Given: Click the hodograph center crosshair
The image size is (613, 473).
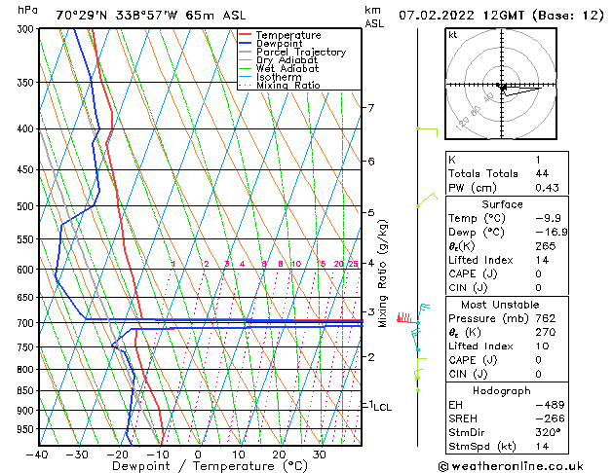Looking at the screenshot, I should coord(502,85).
